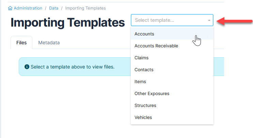Click the red arrow pointing at the dropdown
Viewport: 253px width, 138px height.
tap(235, 21)
